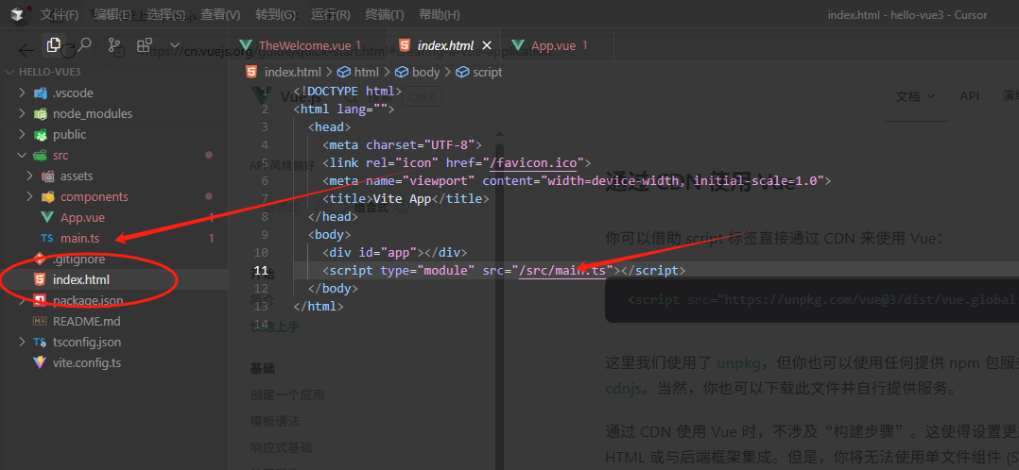The image size is (1019, 470).
Task: Click the public folder icon
Action: click(41, 134)
